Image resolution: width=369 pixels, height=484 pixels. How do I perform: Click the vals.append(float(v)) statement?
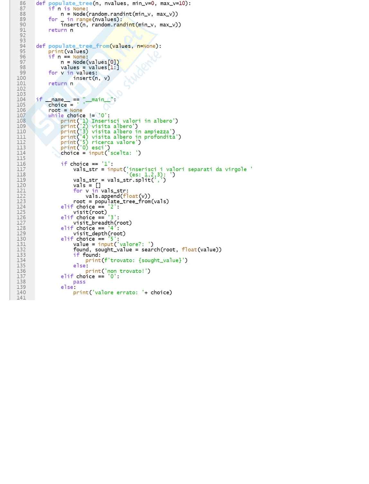(x=118, y=196)
